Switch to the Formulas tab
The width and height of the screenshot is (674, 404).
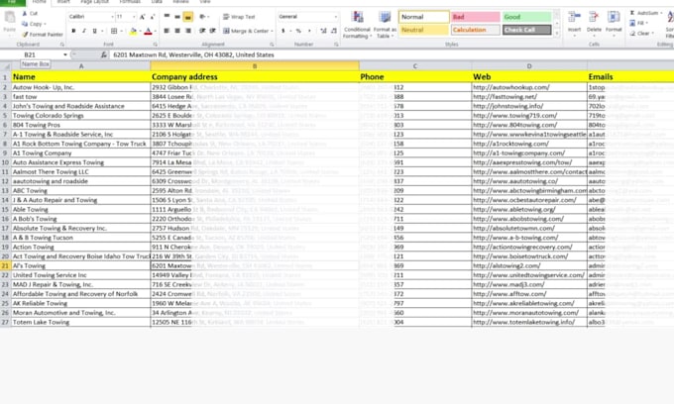tap(130, 2)
